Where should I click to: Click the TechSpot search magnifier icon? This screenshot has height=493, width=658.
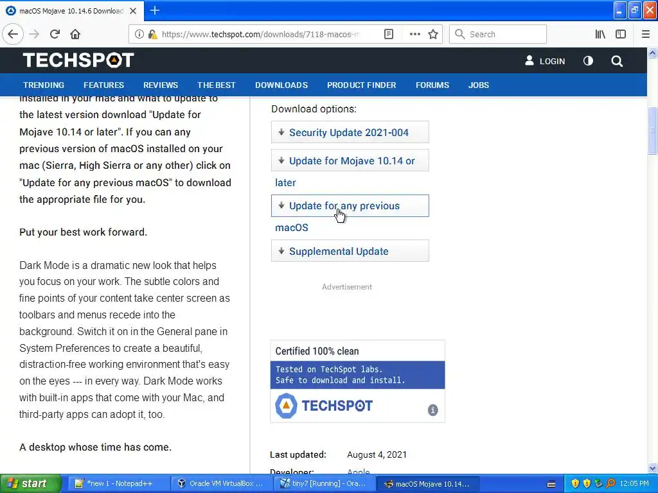click(617, 61)
